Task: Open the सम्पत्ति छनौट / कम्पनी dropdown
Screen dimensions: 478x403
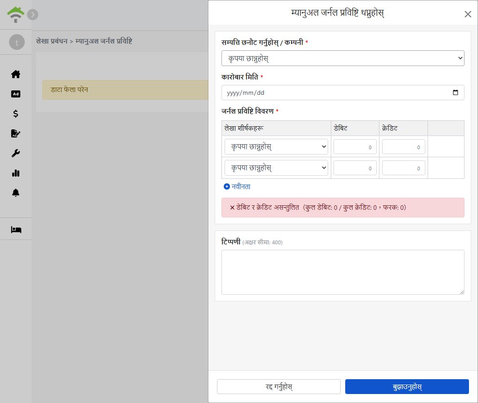Action: tap(343, 58)
